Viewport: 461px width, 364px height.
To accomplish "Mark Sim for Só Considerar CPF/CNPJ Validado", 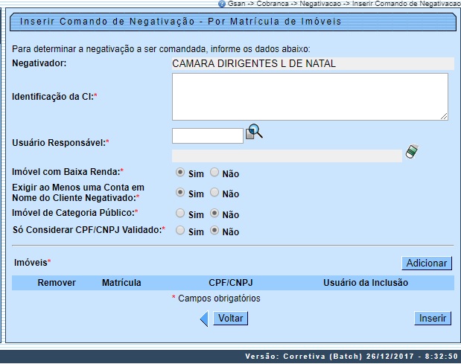I will [180, 230].
